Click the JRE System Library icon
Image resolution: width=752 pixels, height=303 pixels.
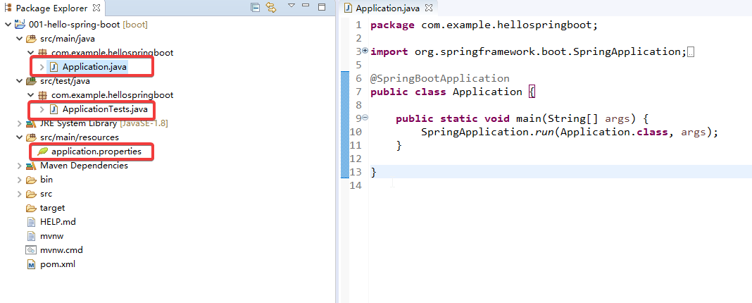pos(31,123)
